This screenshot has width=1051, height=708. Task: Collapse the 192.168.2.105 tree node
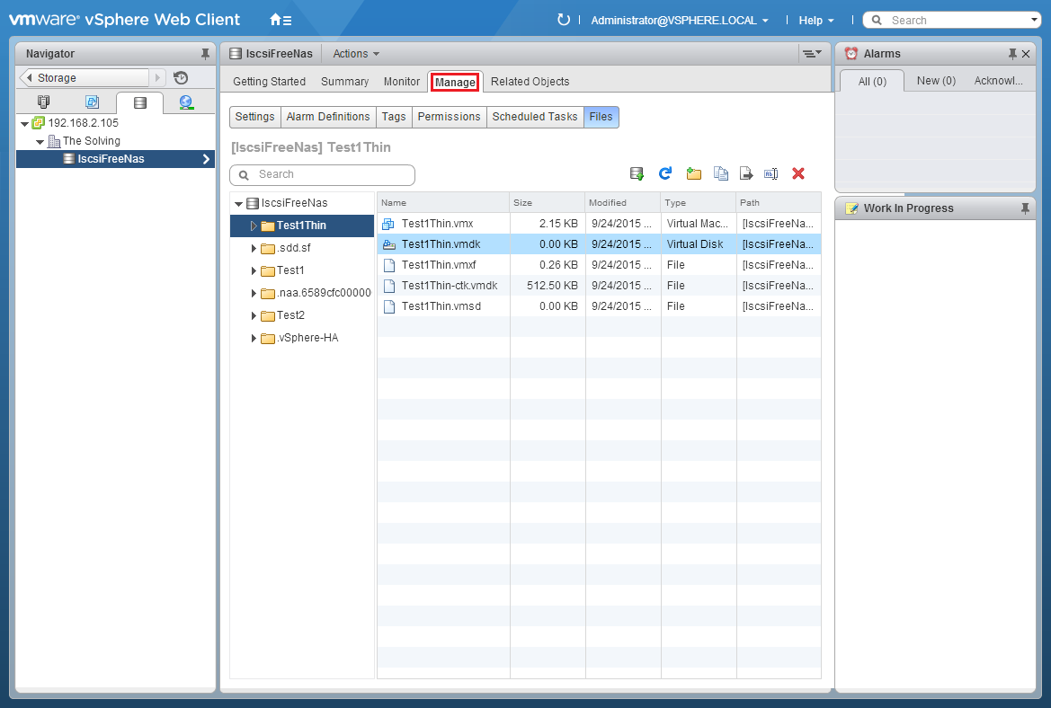(x=24, y=123)
